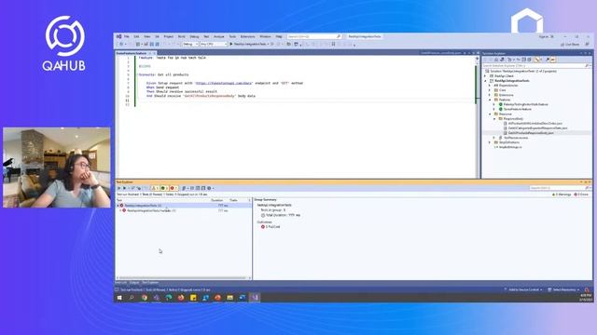Toggle Preview Selected Items in Solution Explorer
This screenshot has width=597, height=335.
pos(553,60)
